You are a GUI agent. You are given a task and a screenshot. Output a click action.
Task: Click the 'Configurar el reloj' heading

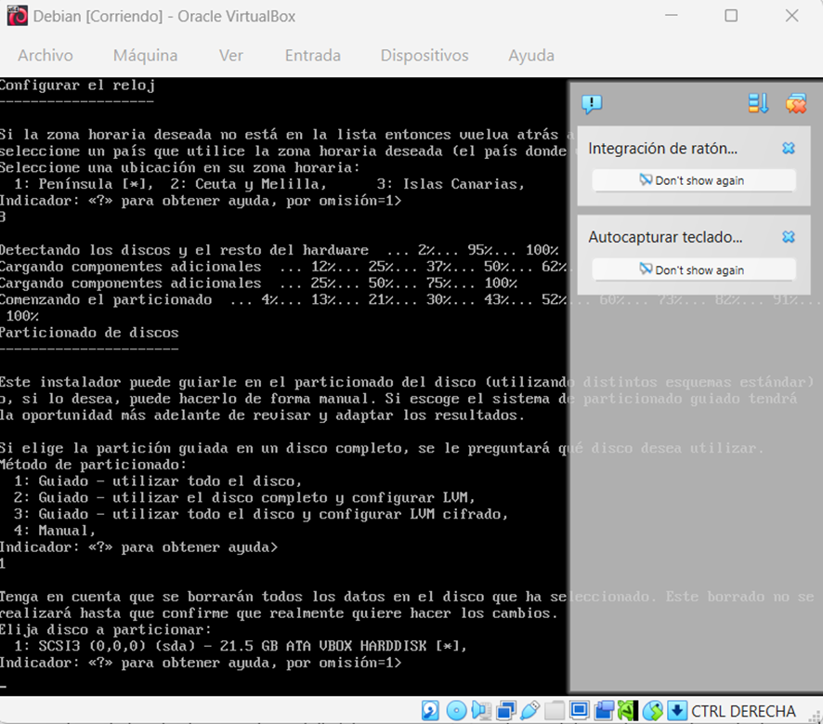(x=78, y=86)
